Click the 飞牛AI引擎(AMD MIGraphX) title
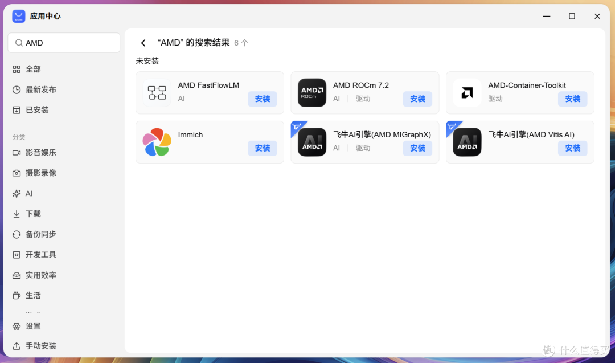 tap(382, 135)
